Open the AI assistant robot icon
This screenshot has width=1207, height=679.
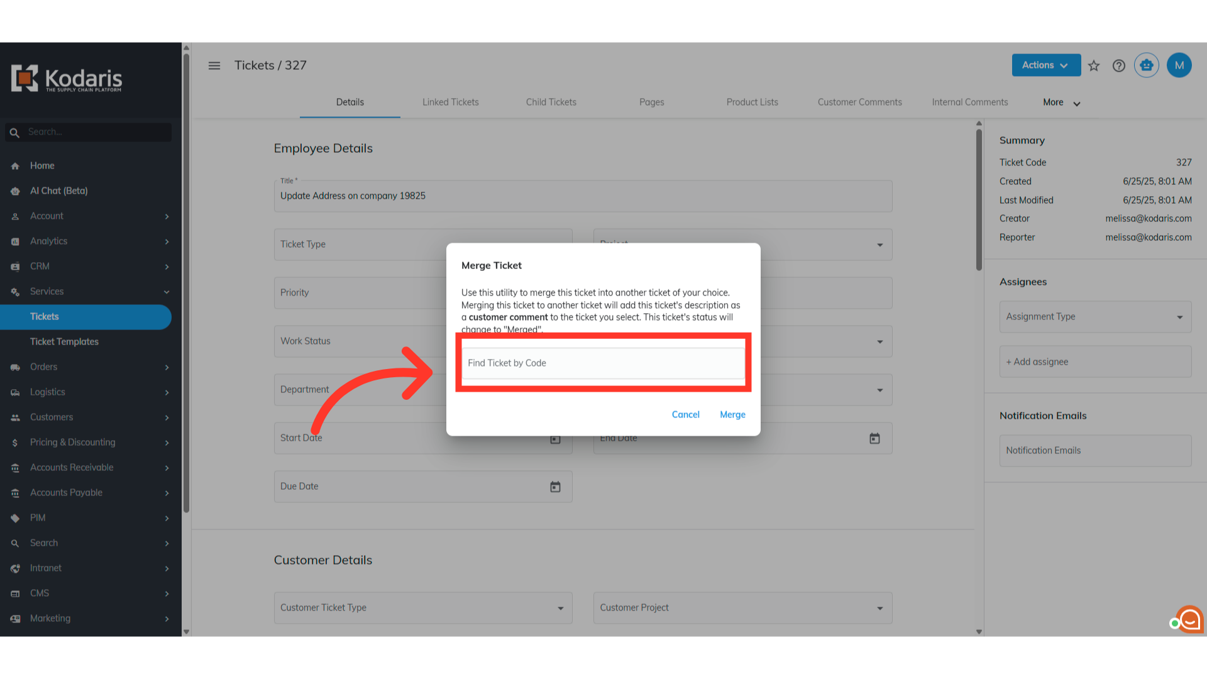coord(1147,65)
